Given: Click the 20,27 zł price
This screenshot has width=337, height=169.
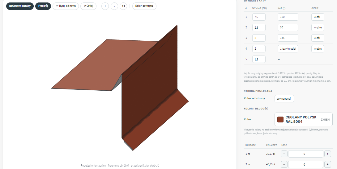Looking at the screenshot, I should [271, 154].
